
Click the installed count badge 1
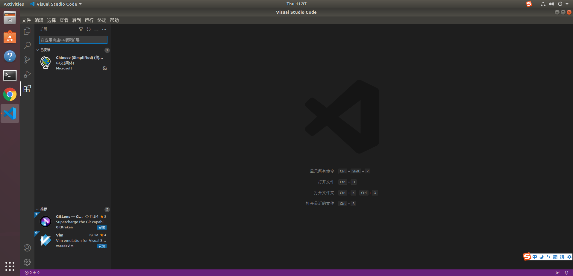tap(107, 50)
